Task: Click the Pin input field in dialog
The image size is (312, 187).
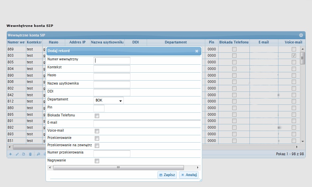Action: tap(99, 108)
